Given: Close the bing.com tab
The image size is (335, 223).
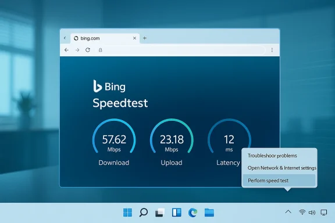Looking at the screenshot, I should coord(134,38).
